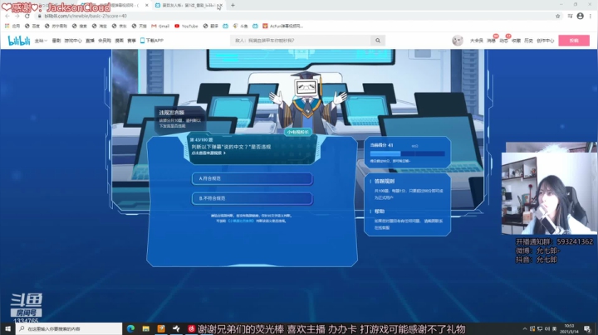Image resolution: width=598 pixels, height=335 pixels.
Task: Open the 应用 apps bookmark
Action: 12,26
